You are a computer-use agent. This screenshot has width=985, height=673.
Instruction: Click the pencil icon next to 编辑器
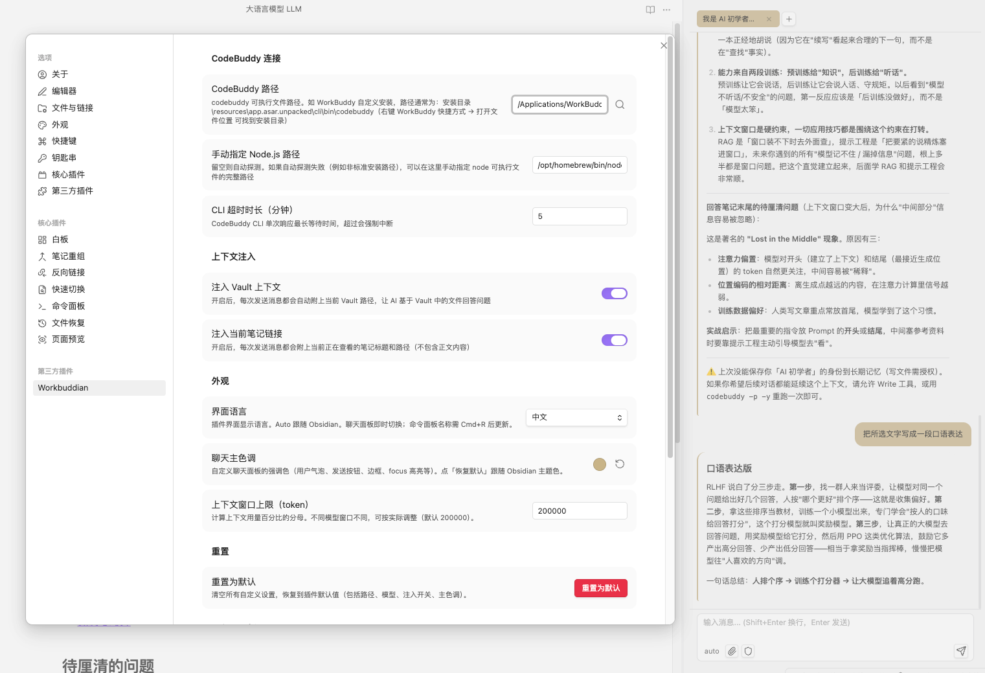(42, 91)
